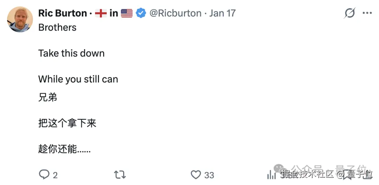Click the reply speech bubble icon
379x185 pixels.
(44, 174)
